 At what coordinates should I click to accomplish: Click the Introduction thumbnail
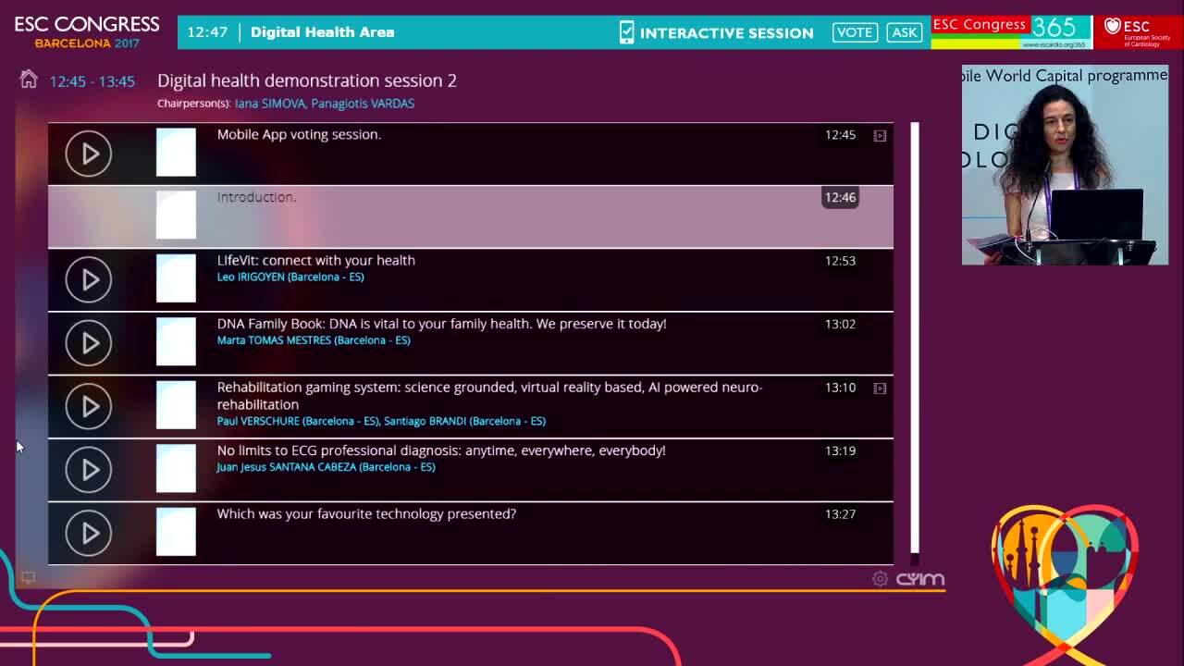click(x=176, y=216)
